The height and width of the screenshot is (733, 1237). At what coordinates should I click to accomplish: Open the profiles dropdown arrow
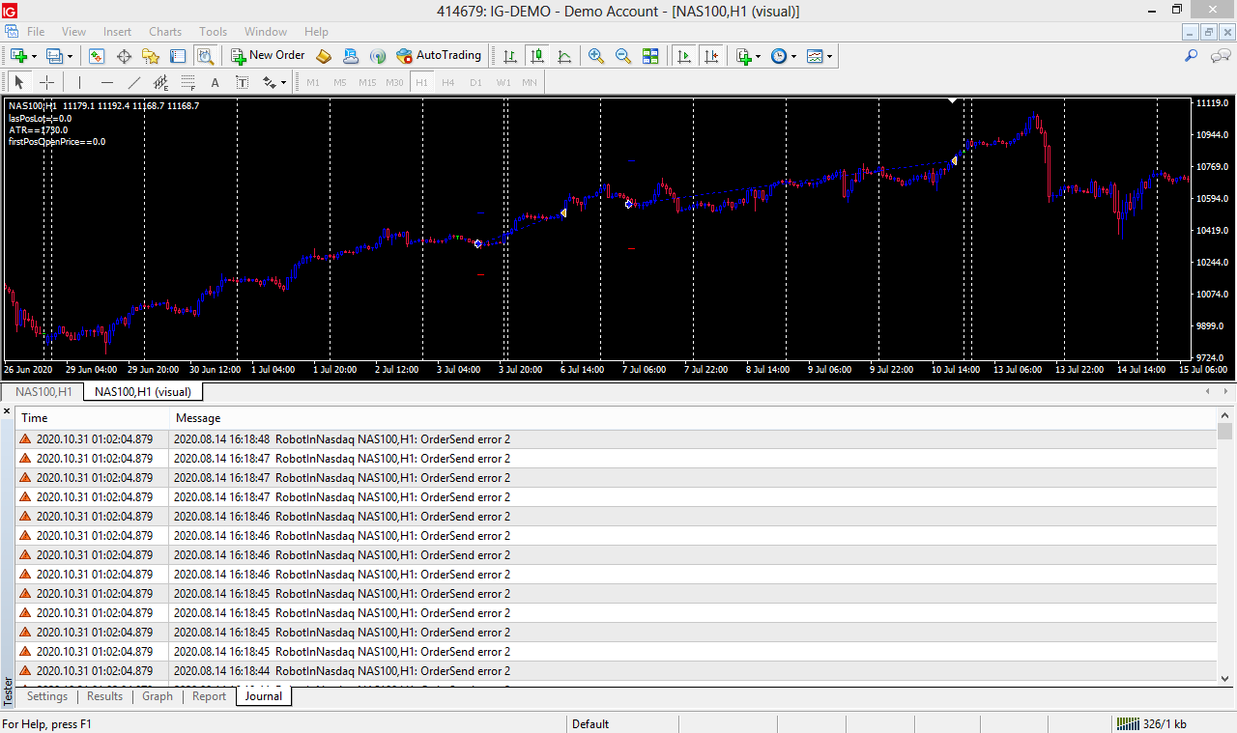tap(70, 56)
